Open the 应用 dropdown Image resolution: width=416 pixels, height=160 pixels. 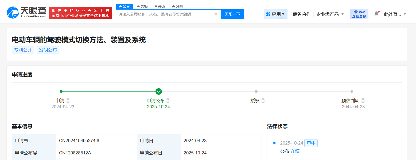[275, 14]
